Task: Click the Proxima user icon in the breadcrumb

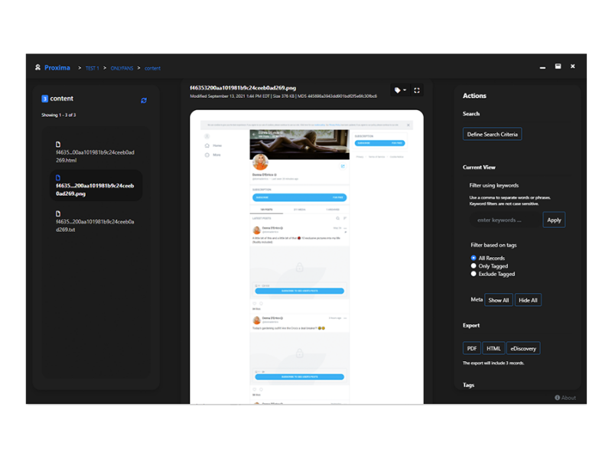Action: pos(37,67)
